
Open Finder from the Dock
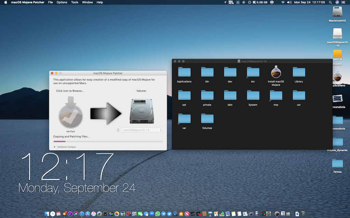pyautogui.click(x=46, y=214)
